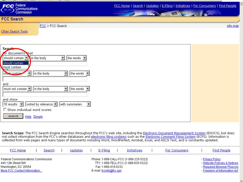Click second row search text field
This screenshot has height=182, width=243.
(45, 79)
